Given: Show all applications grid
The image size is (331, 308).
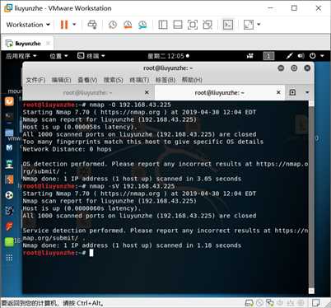Looking at the screenshot, I should pyautogui.click(x=9, y=258).
